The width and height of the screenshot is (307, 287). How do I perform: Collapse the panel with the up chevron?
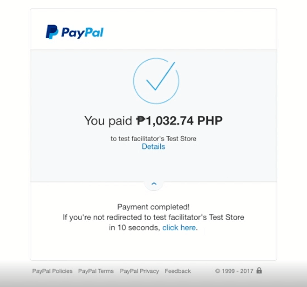154,183
